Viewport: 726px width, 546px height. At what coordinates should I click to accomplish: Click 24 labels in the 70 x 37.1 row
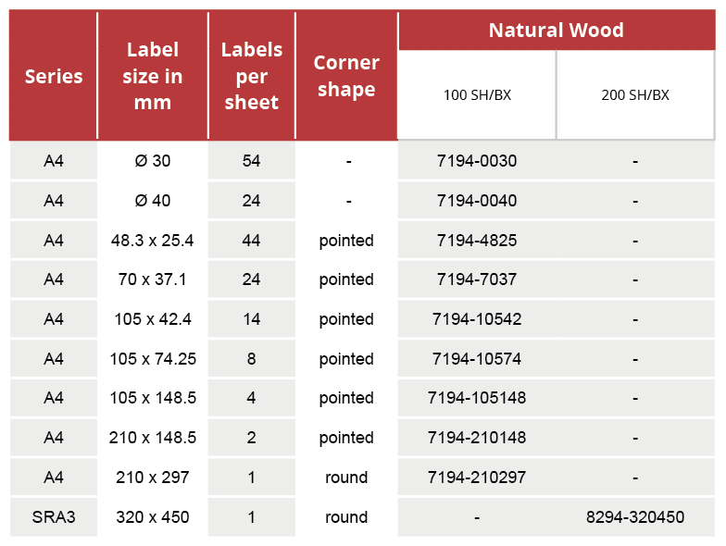point(252,279)
